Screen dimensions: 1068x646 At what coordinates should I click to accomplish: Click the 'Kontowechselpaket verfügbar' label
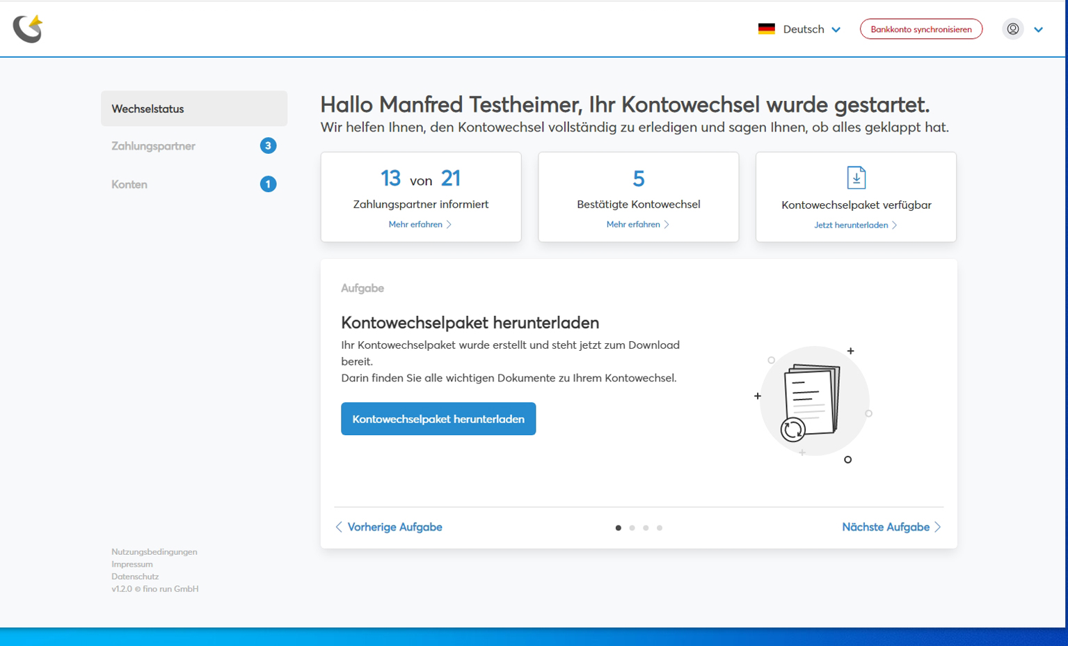[x=856, y=205]
